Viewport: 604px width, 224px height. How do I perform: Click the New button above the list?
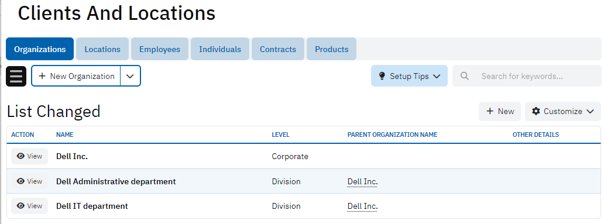tap(500, 111)
